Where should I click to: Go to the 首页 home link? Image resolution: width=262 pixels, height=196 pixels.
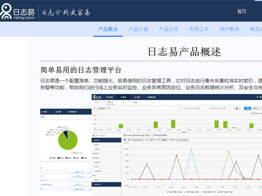pos(242,11)
